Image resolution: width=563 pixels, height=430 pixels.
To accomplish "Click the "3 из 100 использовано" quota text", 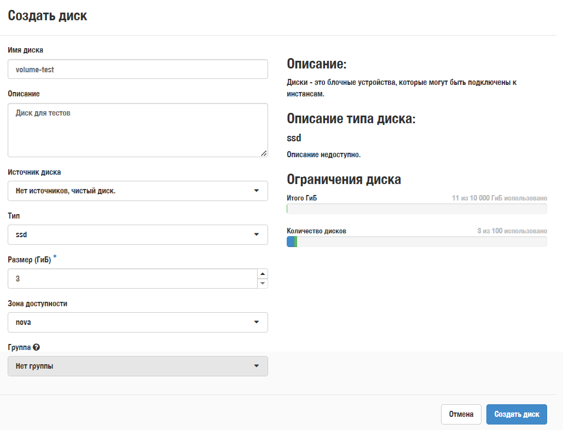I will pos(512,231).
